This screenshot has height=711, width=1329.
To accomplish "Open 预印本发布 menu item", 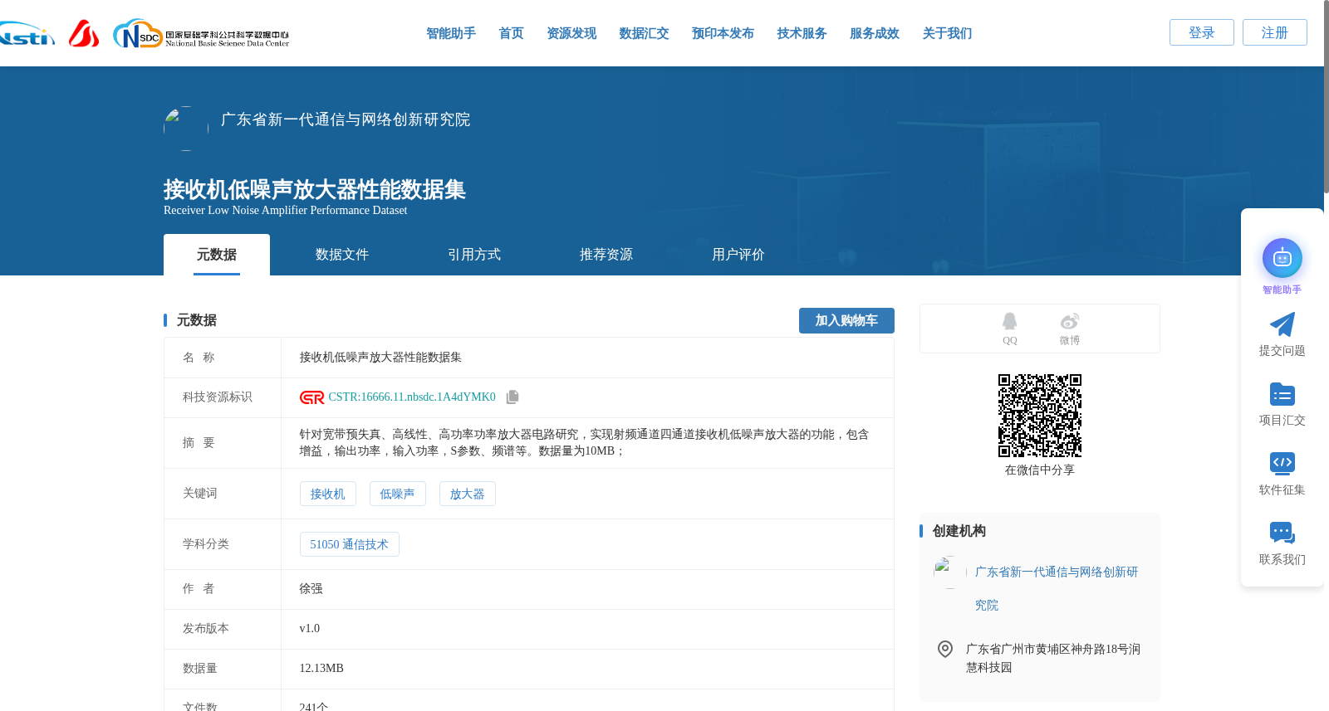I will tap(723, 33).
